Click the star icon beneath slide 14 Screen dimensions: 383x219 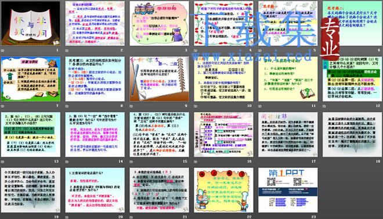(x=67, y=161)
